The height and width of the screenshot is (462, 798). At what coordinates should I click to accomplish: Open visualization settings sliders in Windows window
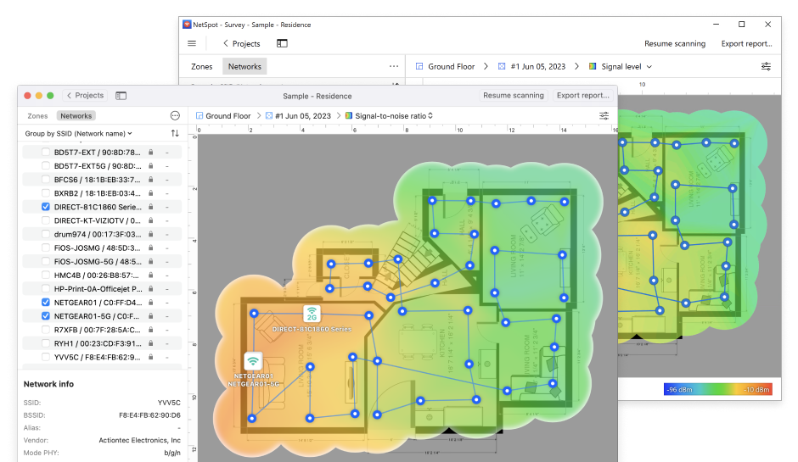tap(766, 67)
